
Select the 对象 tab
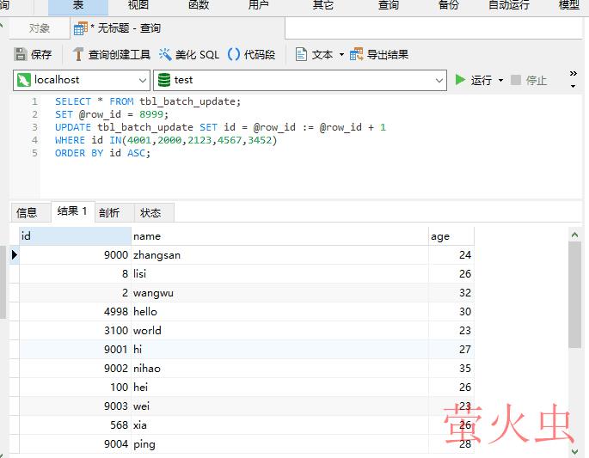click(x=40, y=28)
